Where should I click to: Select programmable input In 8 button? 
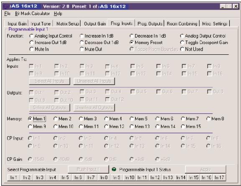[x=104, y=178]
